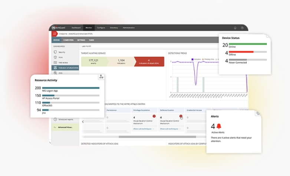This screenshot has width=290, height=176.
Task: Click the 4 indicators of attack tile
Action: 148,62
